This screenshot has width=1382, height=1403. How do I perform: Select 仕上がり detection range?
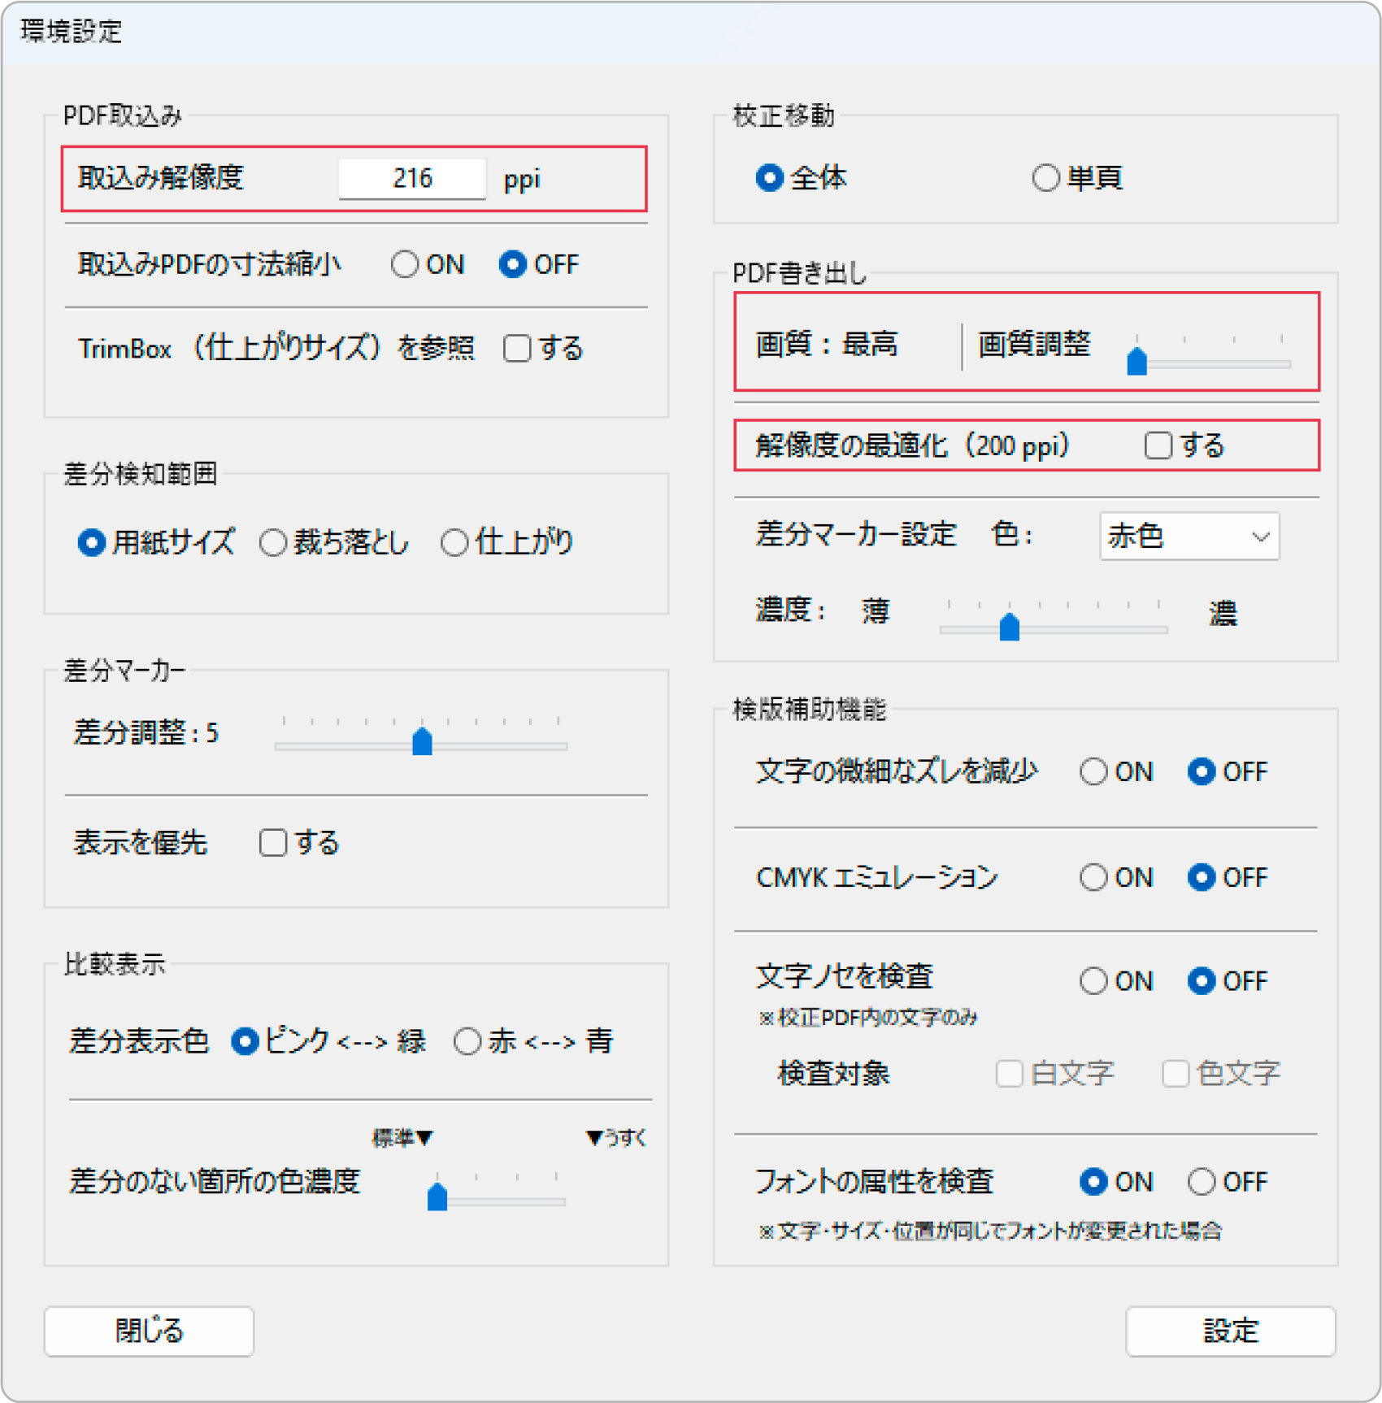(454, 542)
